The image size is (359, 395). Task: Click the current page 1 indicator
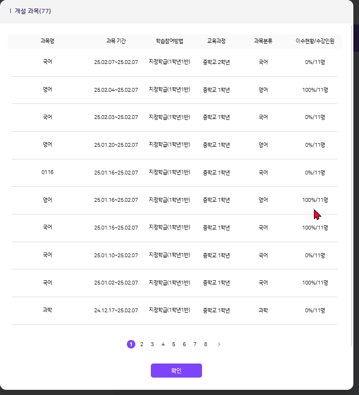tap(131, 344)
